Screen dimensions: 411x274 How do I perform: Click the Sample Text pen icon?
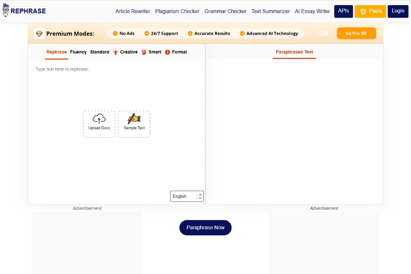point(134,118)
